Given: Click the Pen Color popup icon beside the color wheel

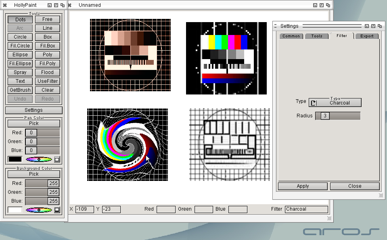Looking at the screenshot, I should point(57,159).
